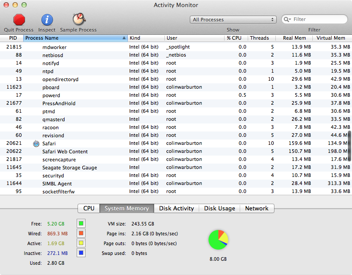Select the System Memory tab
This screenshot has width=352, height=275.
(127, 208)
